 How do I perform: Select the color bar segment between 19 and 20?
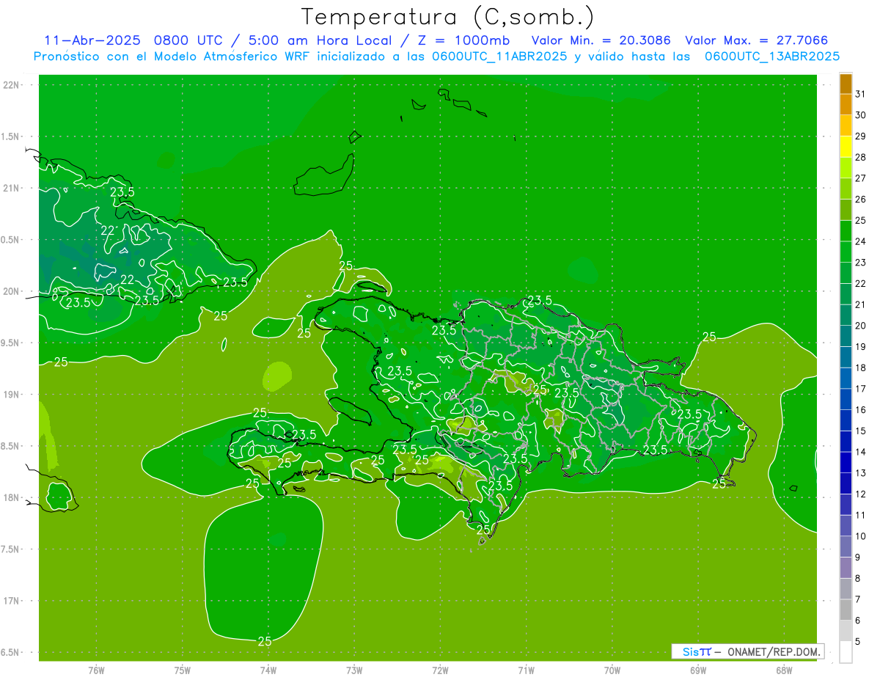click(846, 336)
